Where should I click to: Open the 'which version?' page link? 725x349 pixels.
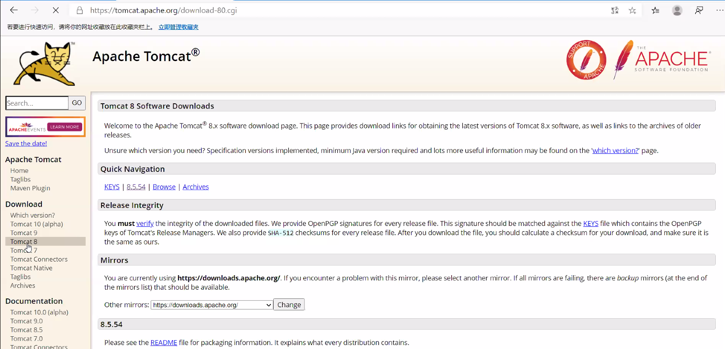click(x=615, y=150)
